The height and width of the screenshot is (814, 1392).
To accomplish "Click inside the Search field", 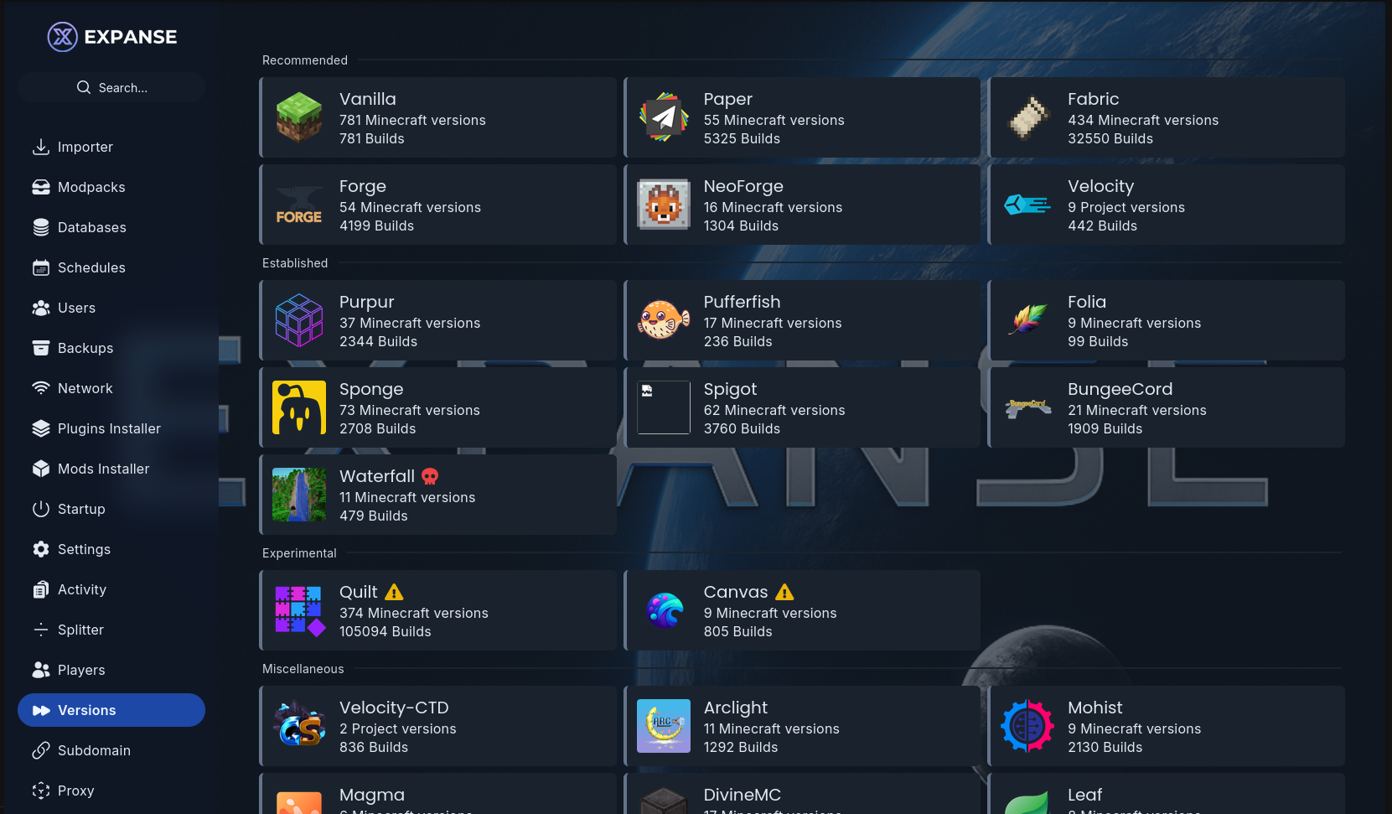I will (x=111, y=87).
